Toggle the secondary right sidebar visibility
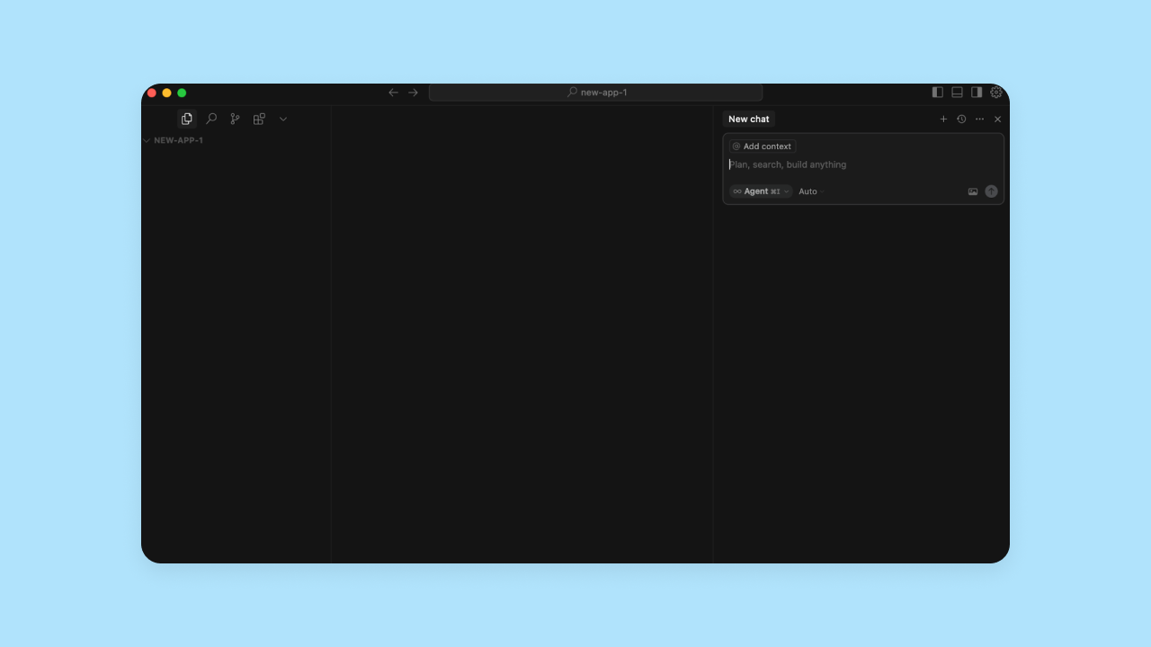1151x647 pixels. 977,92
